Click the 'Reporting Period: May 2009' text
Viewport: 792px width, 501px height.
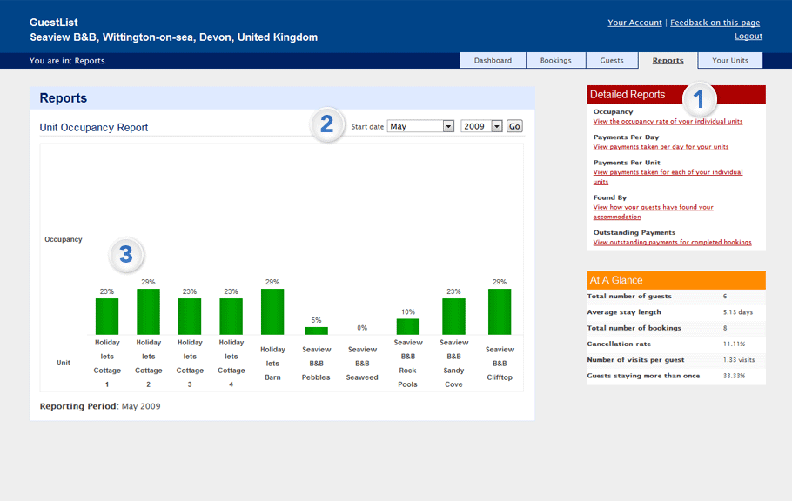click(x=100, y=406)
